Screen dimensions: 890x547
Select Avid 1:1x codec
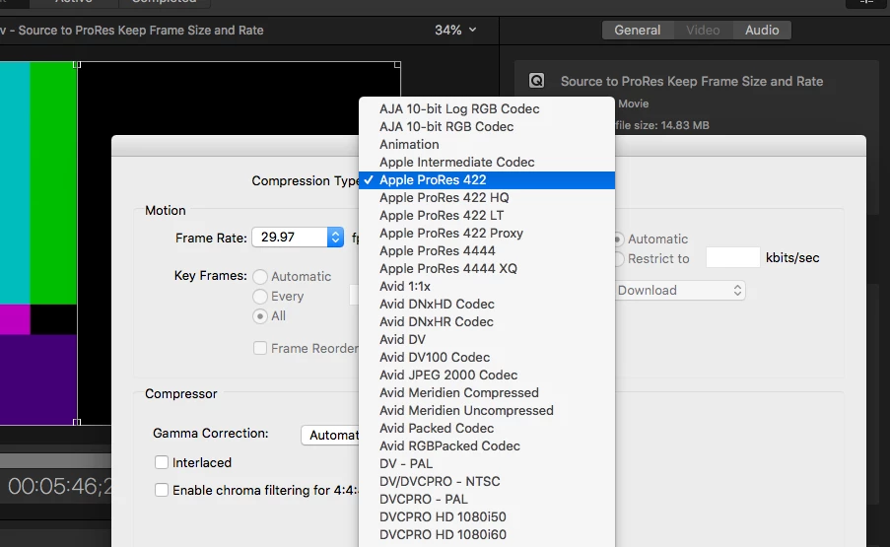coord(487,286)
